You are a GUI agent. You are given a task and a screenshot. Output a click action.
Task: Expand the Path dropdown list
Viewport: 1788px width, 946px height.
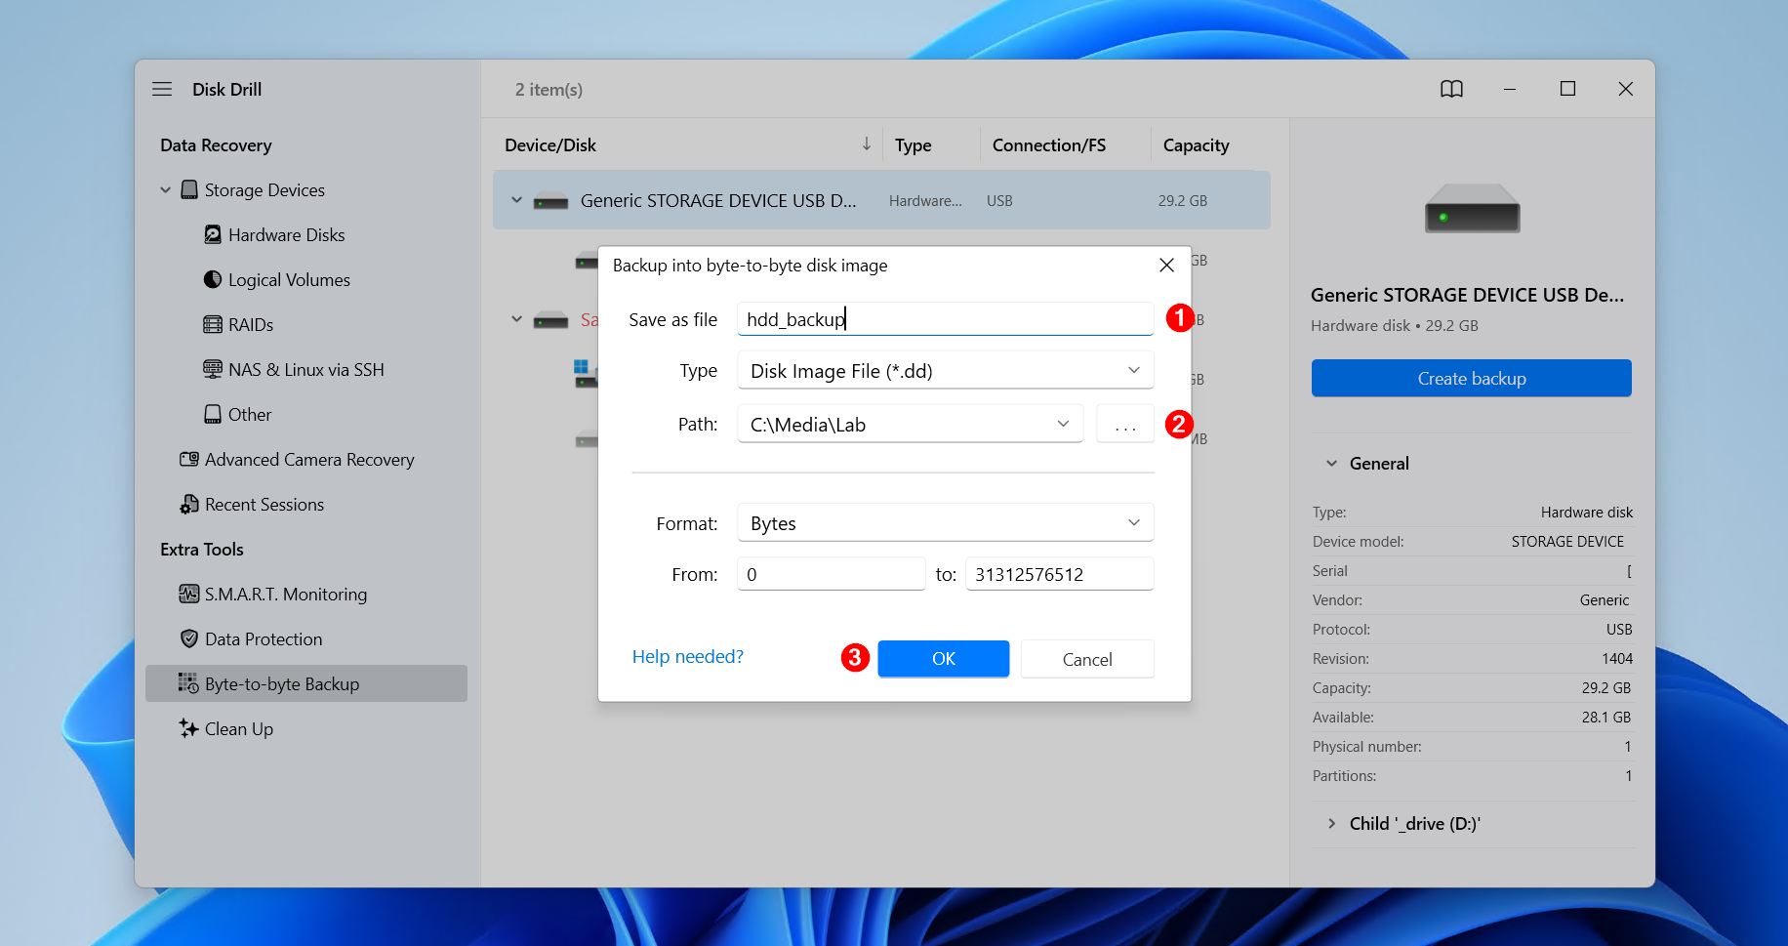pos(1063,425)
